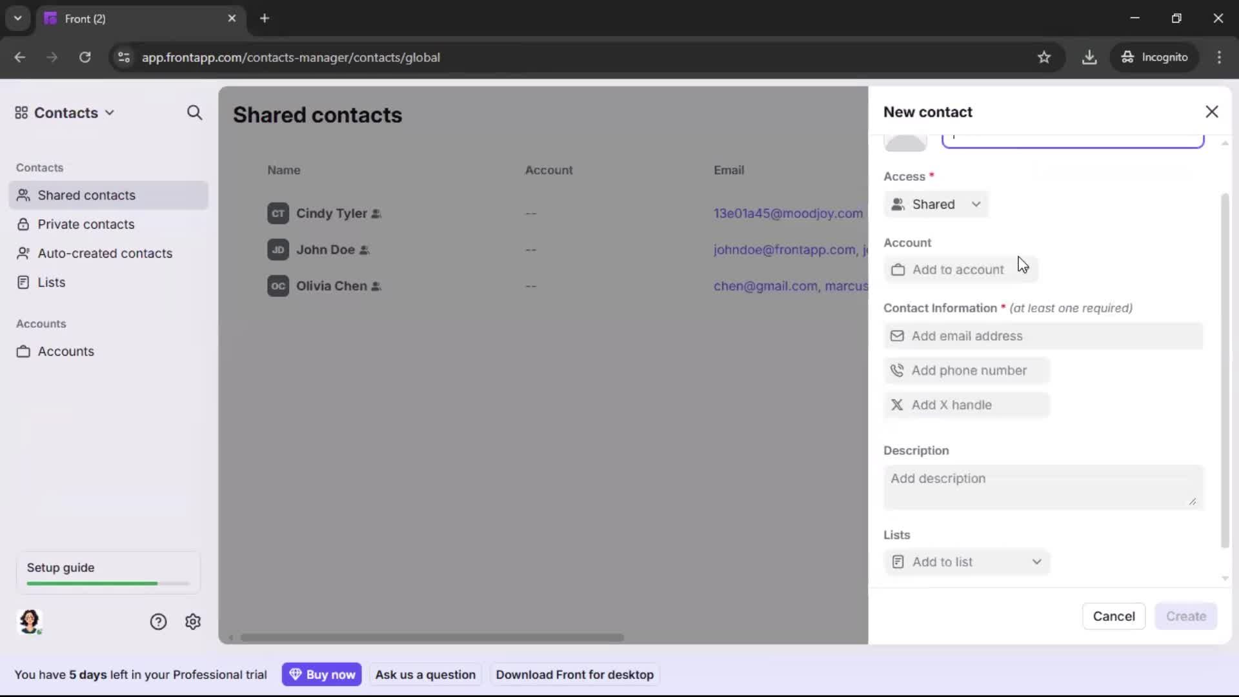Screen dimensions: 1239x697
Task: Click the Add X handle field
Action: (x=966, y=405)
